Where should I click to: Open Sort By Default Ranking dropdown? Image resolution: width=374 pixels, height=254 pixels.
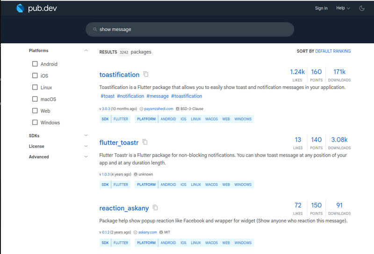tap(333, 51)
